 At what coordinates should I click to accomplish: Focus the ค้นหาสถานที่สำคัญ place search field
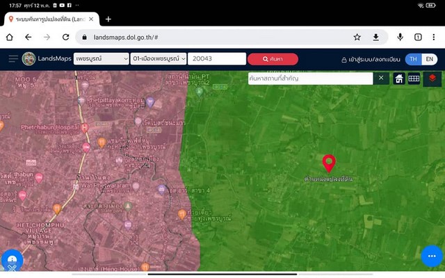point(311,79)
